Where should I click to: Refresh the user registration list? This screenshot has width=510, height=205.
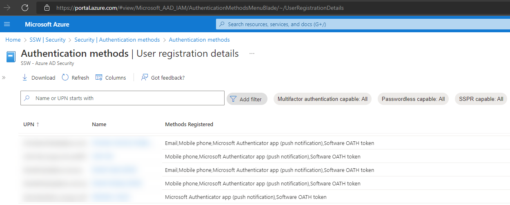coord(76,78)
